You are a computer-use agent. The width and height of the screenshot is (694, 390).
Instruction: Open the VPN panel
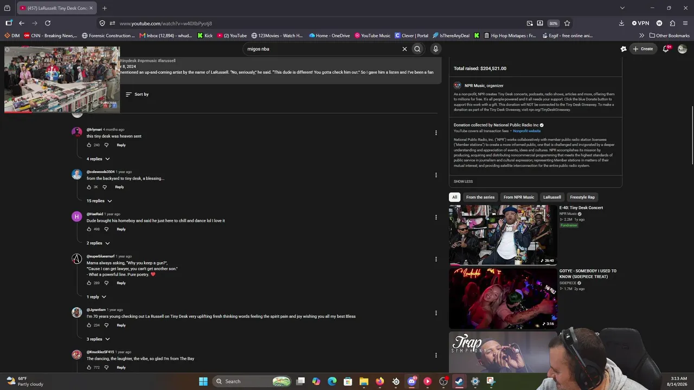[640, 23]
